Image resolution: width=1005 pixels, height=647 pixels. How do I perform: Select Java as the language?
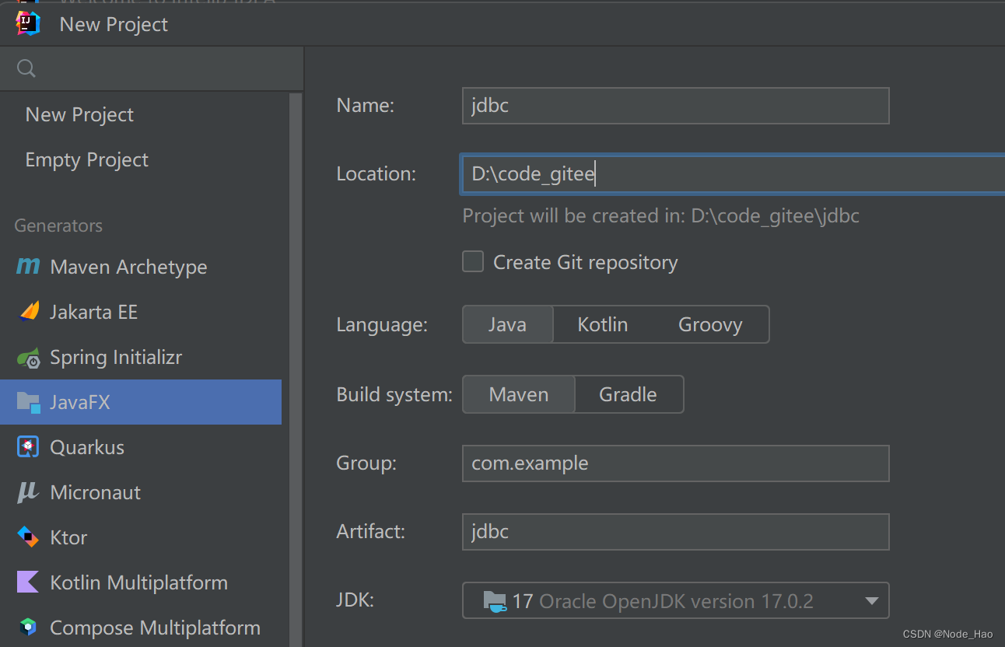[508, 324]
